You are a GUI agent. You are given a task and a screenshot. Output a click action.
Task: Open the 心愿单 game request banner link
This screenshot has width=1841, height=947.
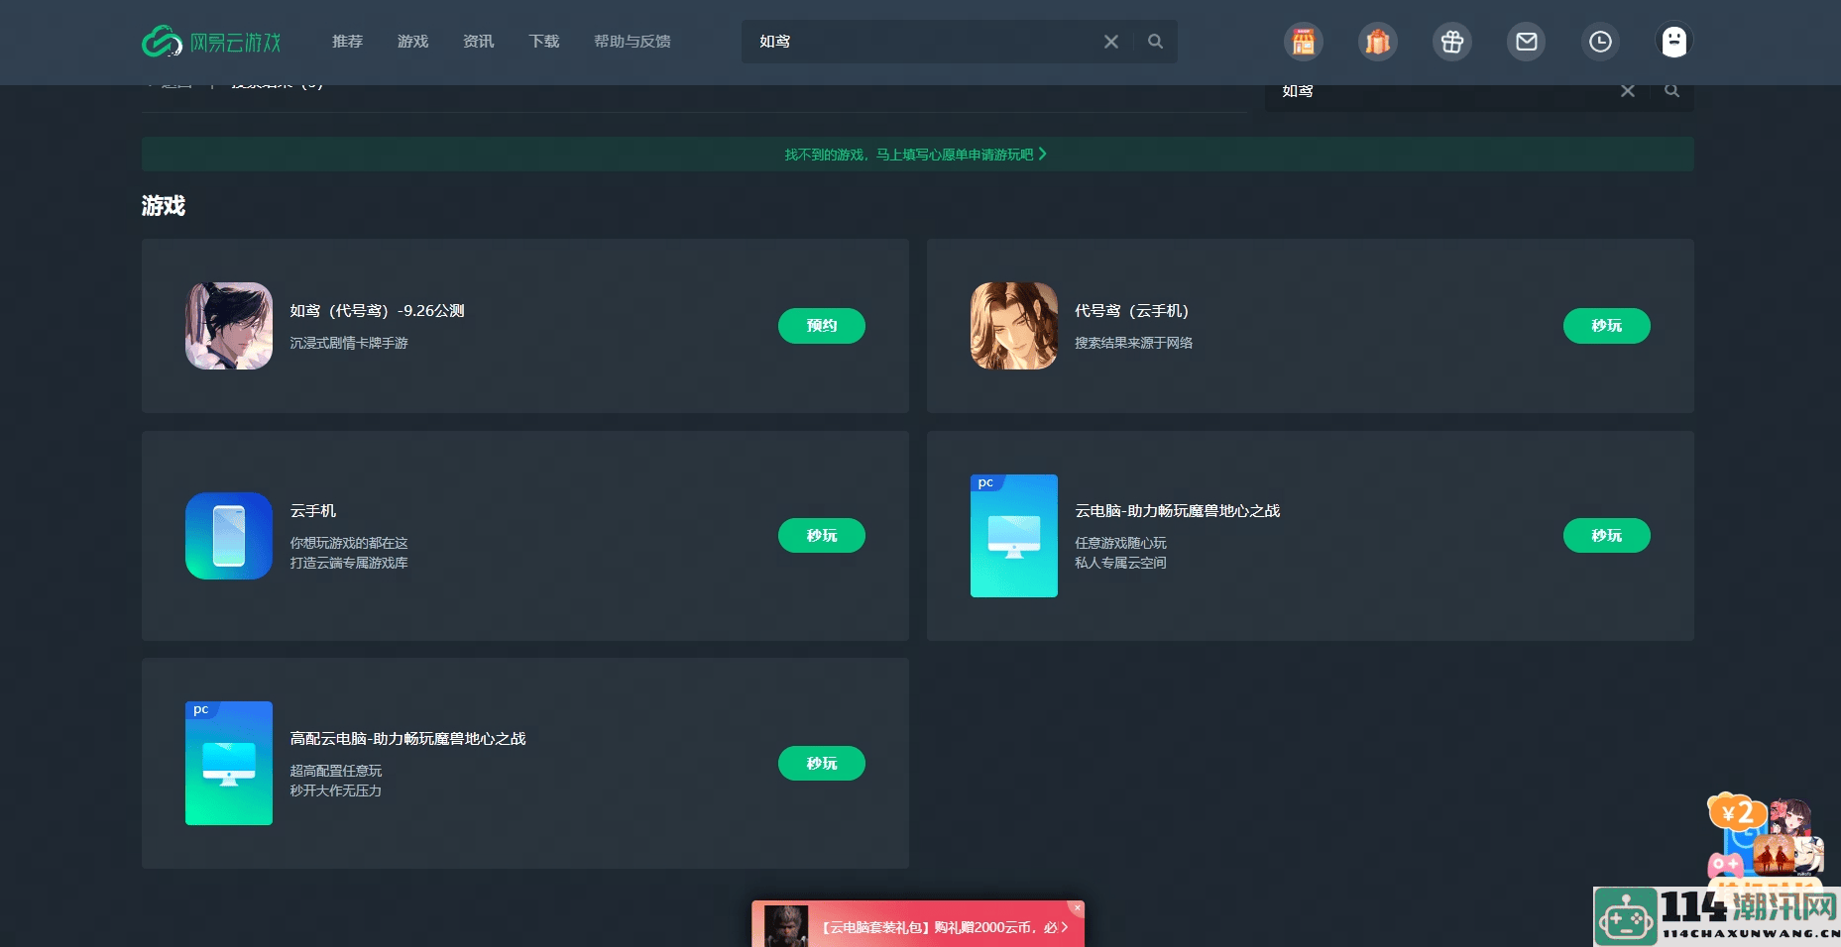[x=916, y=155]
